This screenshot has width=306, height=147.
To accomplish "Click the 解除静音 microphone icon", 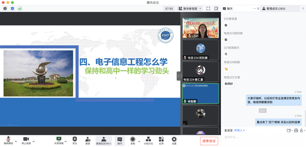I will [x=8, y=139].
